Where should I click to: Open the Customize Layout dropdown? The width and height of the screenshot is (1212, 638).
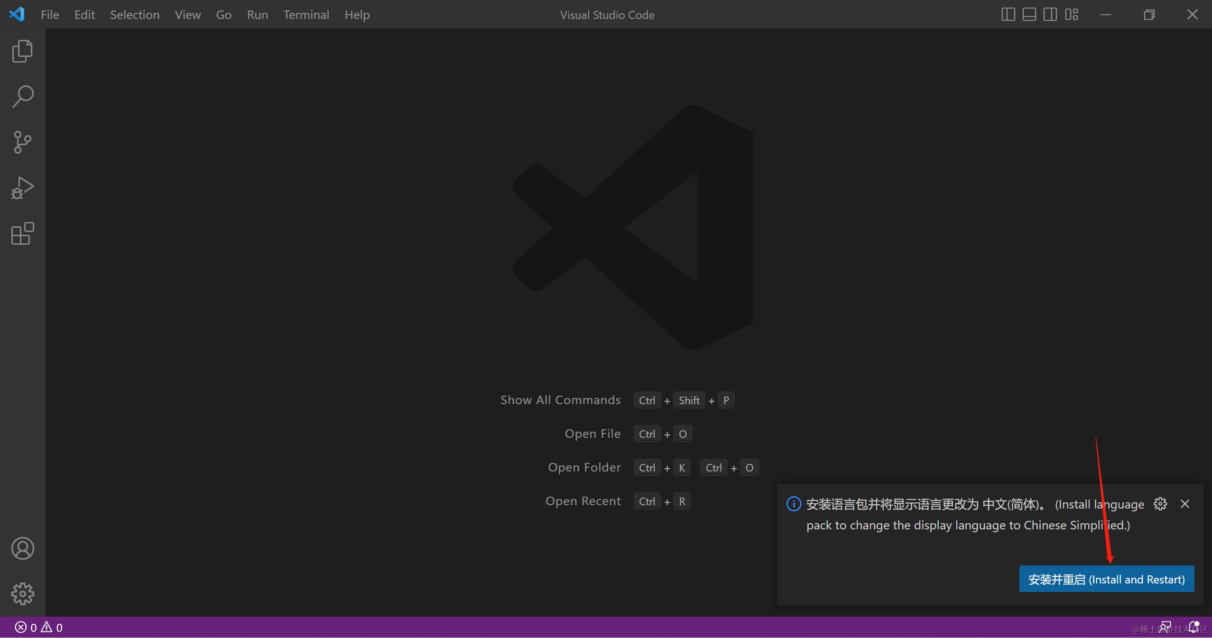pyautogui.click(x=1071, y=15)
